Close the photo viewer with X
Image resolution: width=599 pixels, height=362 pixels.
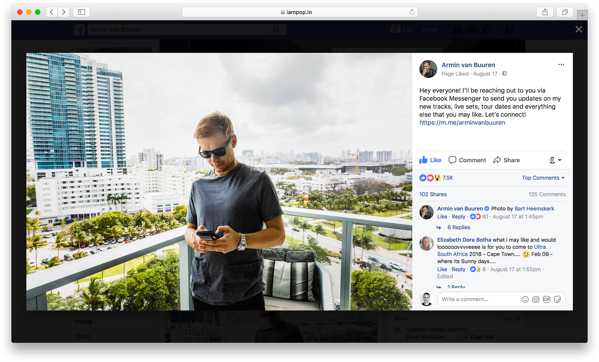click(579, 29)
